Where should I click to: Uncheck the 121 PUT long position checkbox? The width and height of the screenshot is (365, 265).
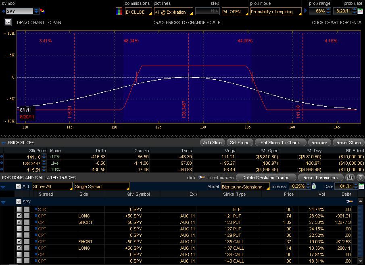[x=19, y=216]
